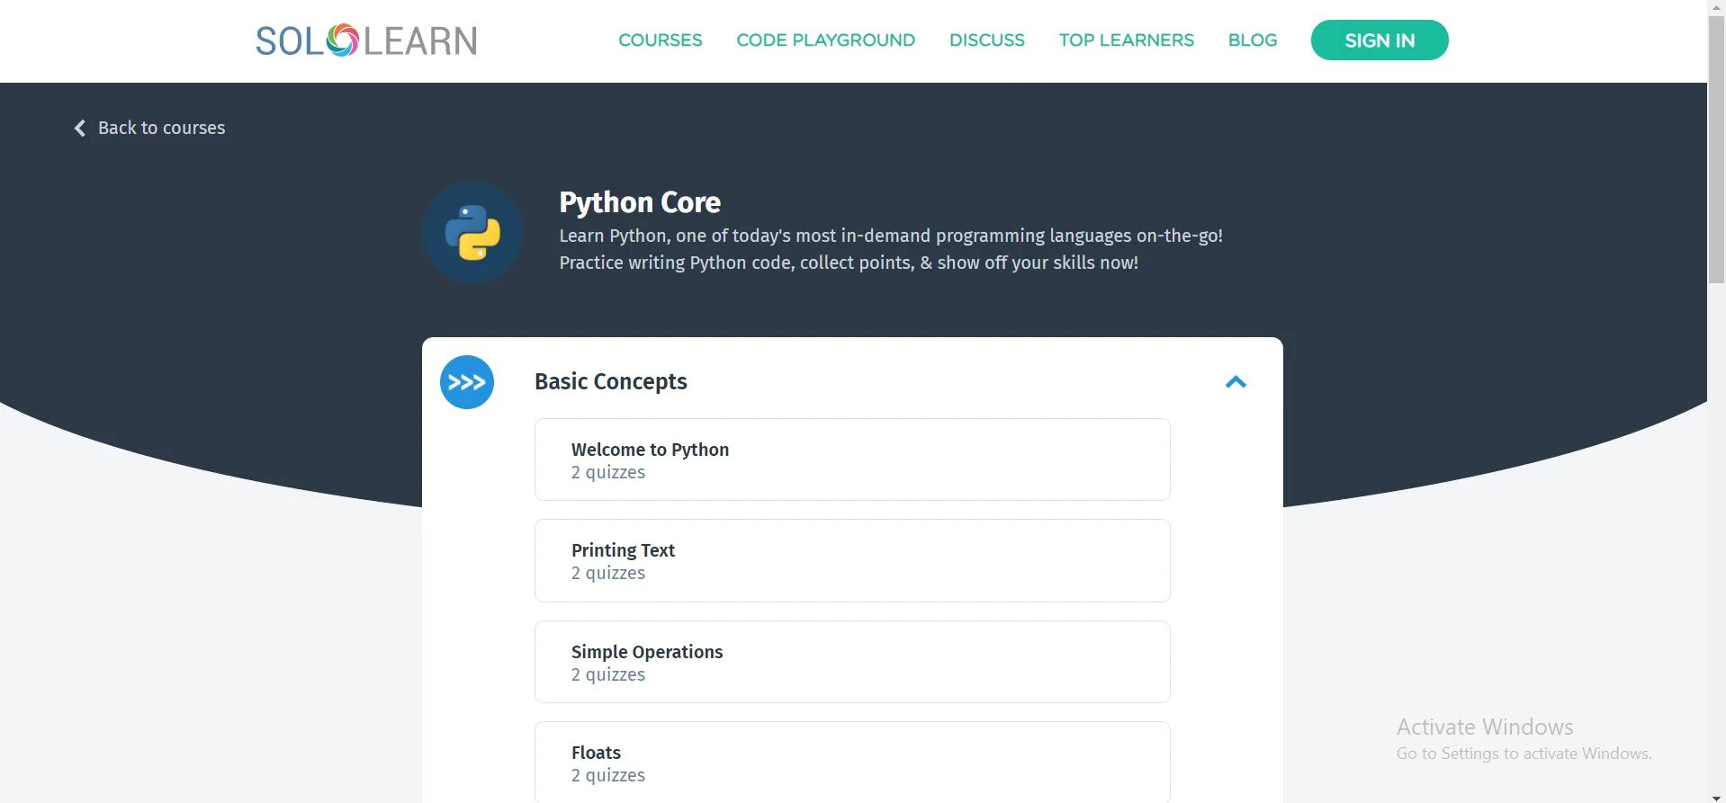The width and height of the screenshot is (1726, 803).
Task: View Top Learners page
Action: [1126, 40]
